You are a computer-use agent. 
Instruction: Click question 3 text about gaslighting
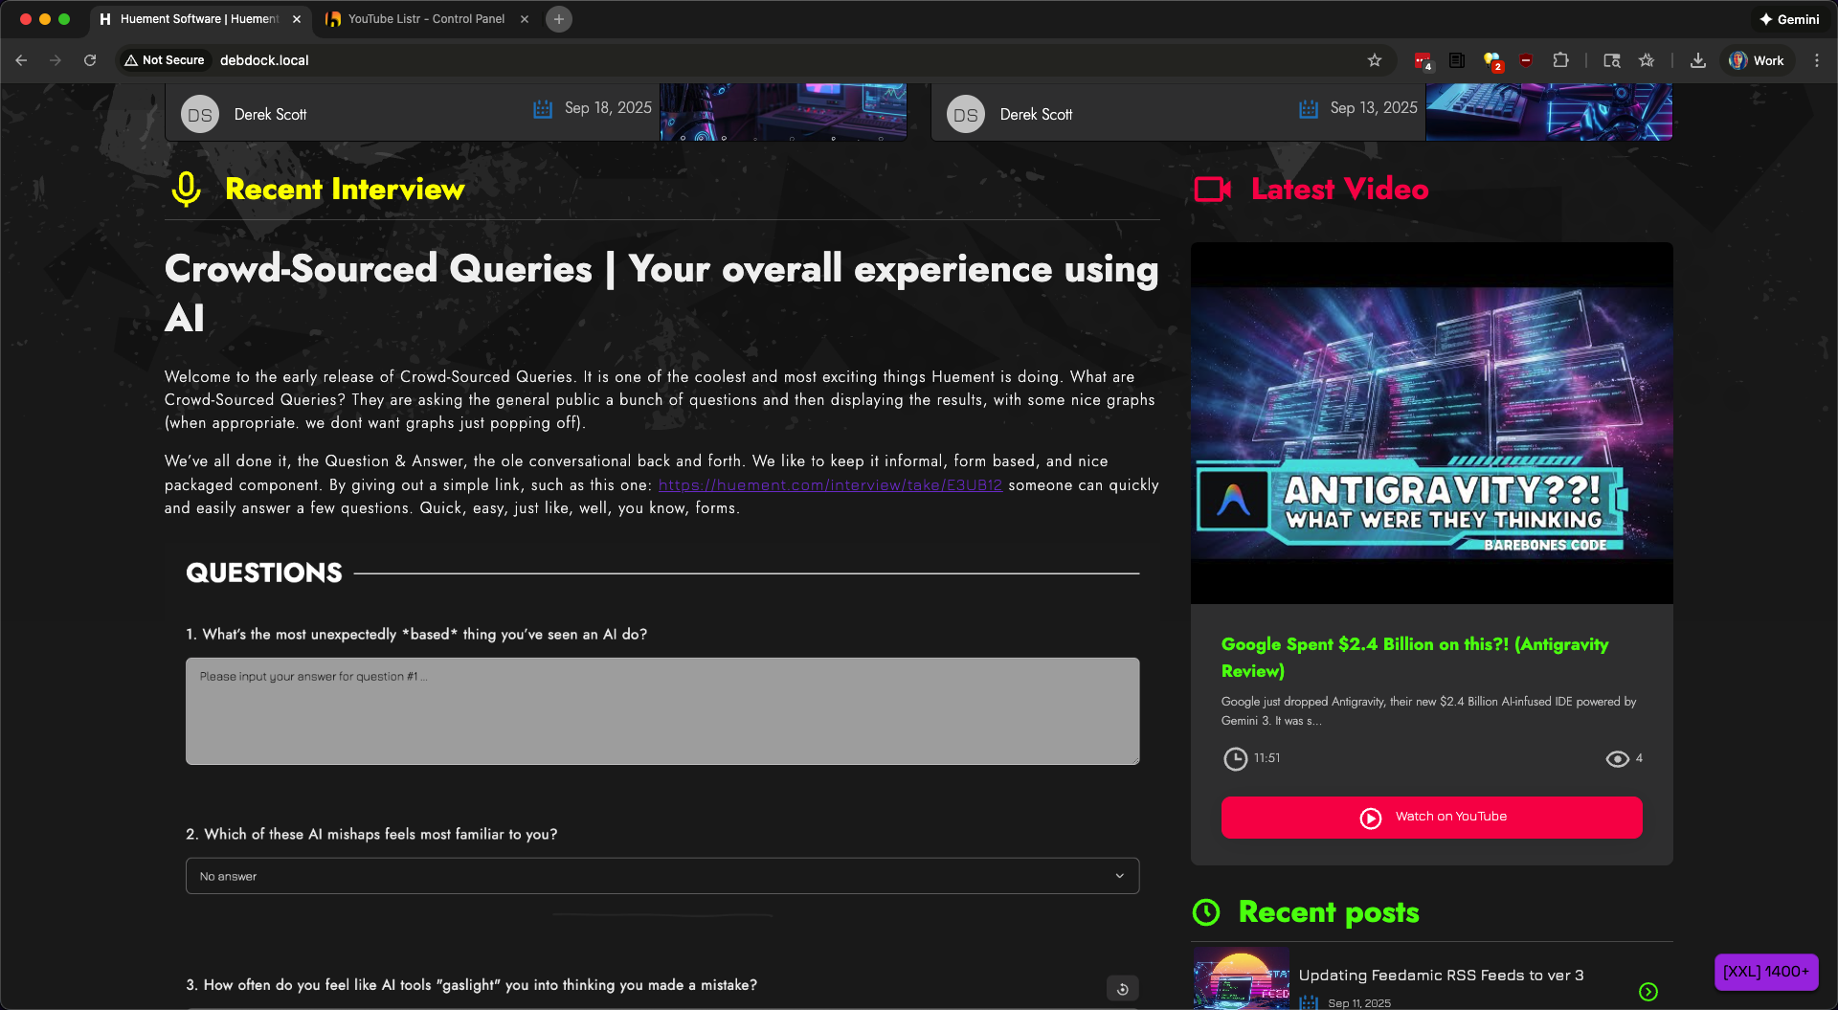coord(471,985)
